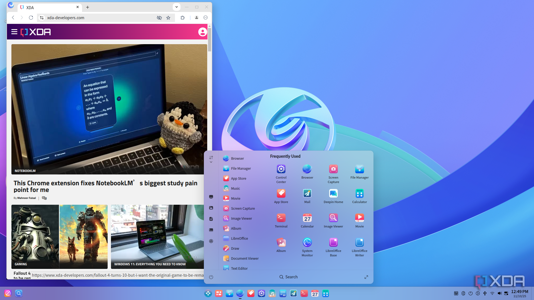534x300 pixels.
Task: Open the XDA hamburger menu
Action: [14, 32]
